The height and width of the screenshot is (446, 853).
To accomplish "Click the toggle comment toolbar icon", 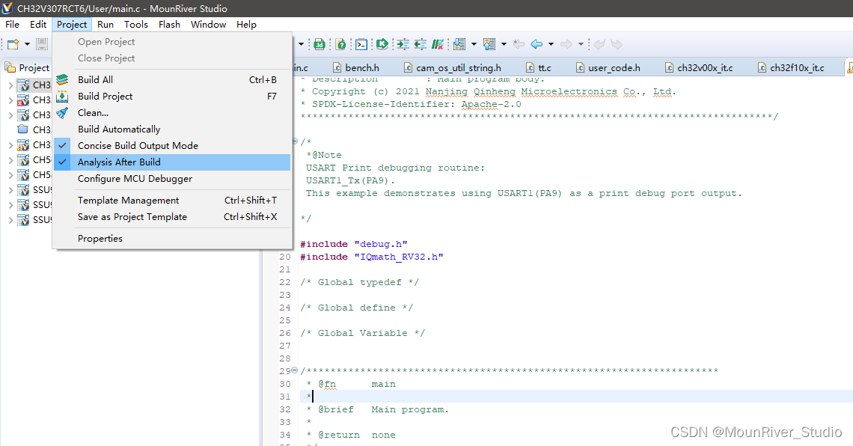I will coord(438,44).
